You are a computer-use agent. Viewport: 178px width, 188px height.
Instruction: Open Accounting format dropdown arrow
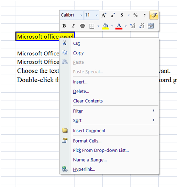(x=129, y=15)
